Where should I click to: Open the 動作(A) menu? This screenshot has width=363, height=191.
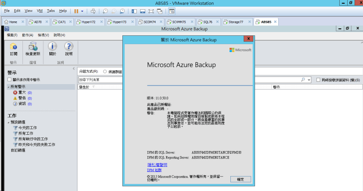click(x=27, y=35)
